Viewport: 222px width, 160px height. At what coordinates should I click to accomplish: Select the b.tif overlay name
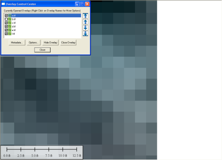tap(14, 19)
